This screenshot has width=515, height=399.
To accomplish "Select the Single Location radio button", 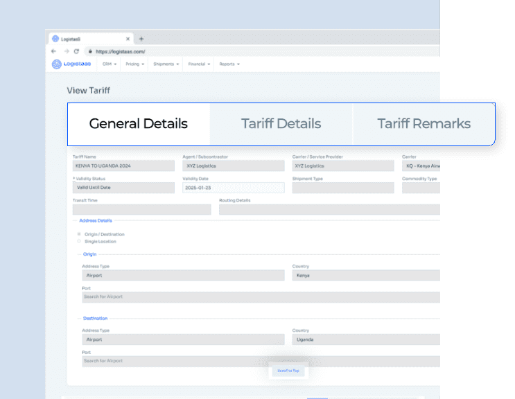I will pyautogui.click(x=79, y=241).
